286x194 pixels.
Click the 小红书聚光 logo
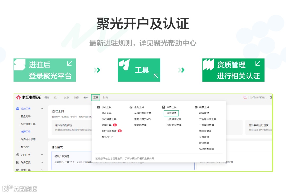(28, 97)
